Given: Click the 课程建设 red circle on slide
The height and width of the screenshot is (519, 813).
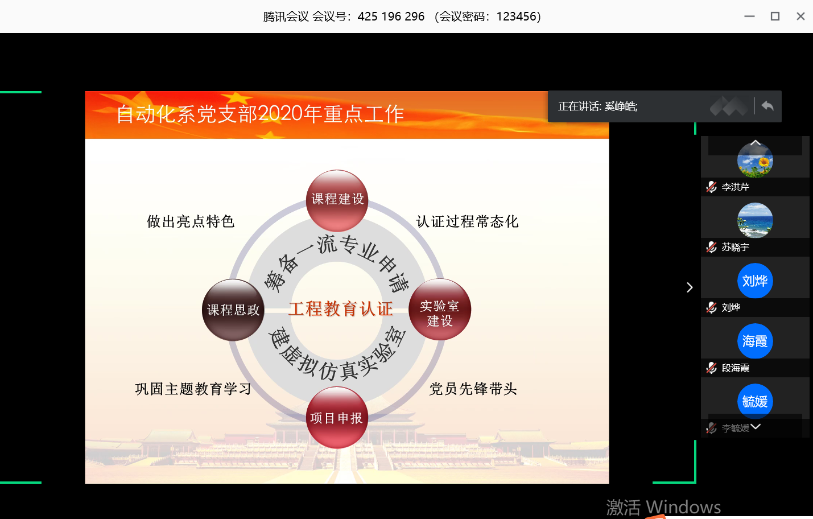Looking at the screenshot, I should (x=337, y=200).
